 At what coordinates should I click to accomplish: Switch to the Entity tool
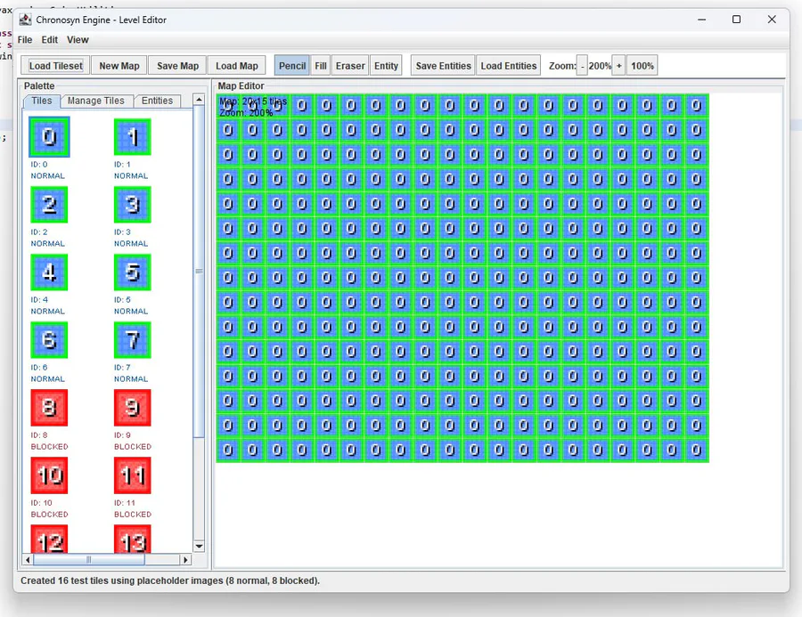(386, 66)
